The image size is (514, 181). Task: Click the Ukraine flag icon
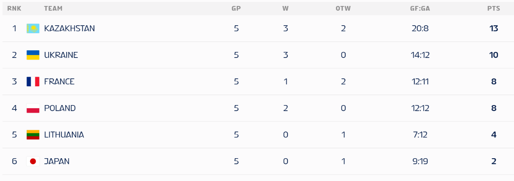pos(33,55)
